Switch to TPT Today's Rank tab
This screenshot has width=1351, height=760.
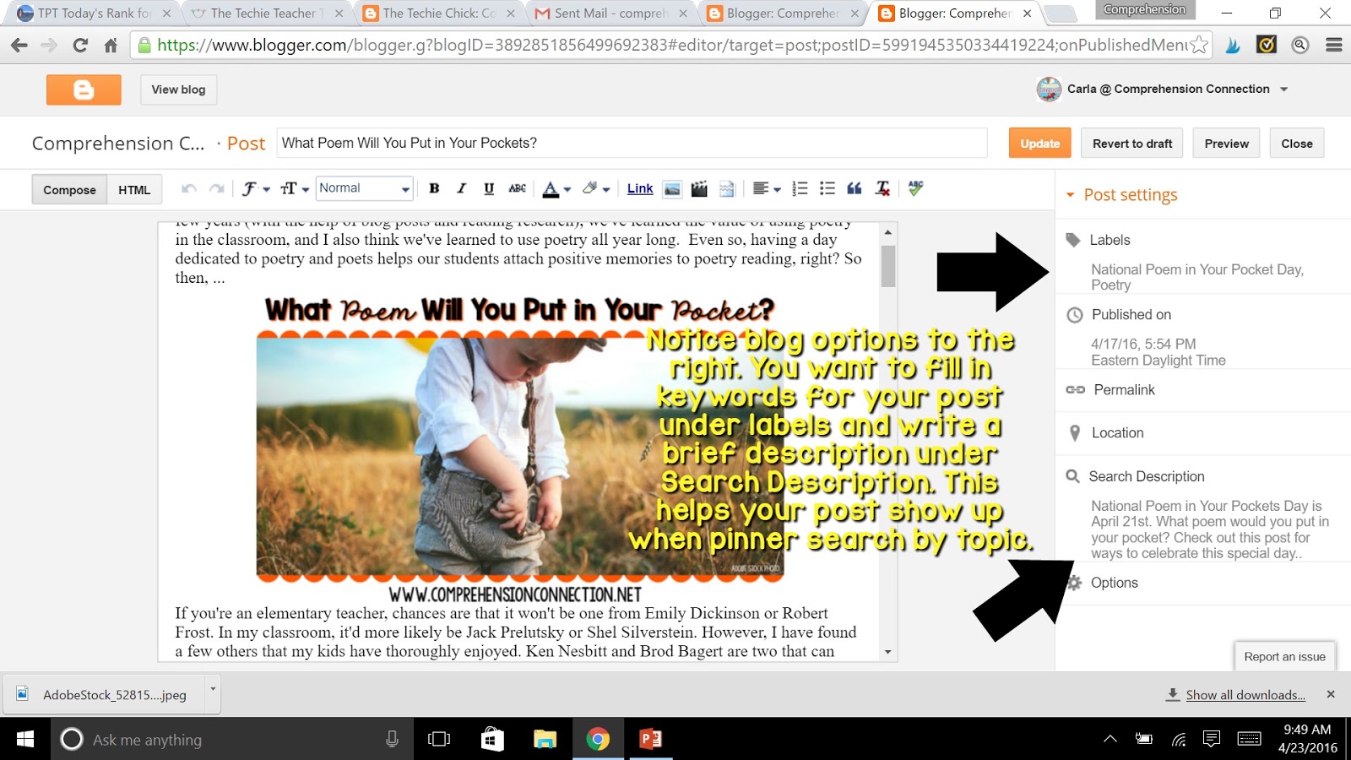click(93, 14)
